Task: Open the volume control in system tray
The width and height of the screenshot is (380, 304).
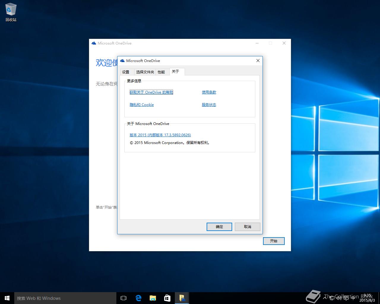Action: click(339, 298)
